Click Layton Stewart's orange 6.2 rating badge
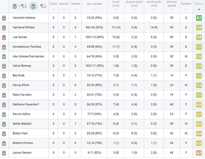This screenshot has height=159, width=205. [199, 153]
